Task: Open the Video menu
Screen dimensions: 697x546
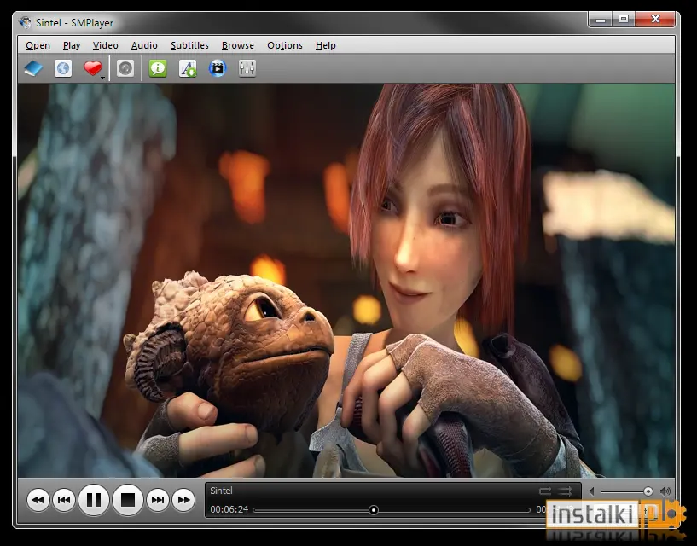Action: coord(105,45)
